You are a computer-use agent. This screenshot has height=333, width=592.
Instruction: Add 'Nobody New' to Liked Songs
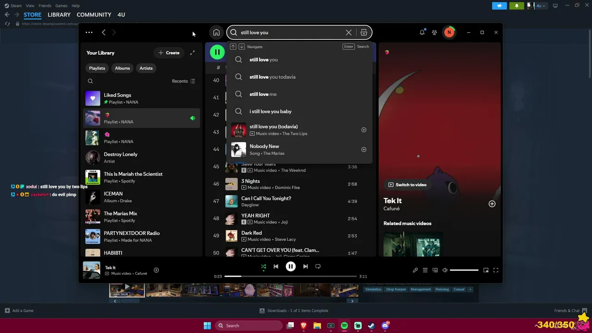pos(364,149)
